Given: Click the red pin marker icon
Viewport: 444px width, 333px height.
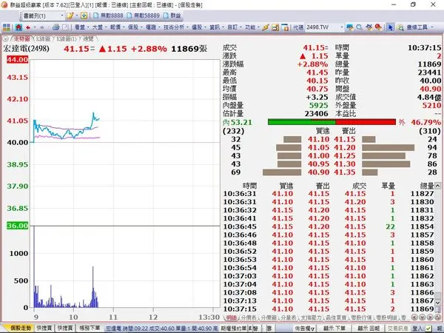Looking at the screenshot, I should (378, 27).
